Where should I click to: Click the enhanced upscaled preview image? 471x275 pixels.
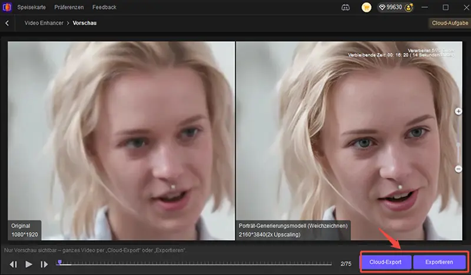click(x=349, y=141)
